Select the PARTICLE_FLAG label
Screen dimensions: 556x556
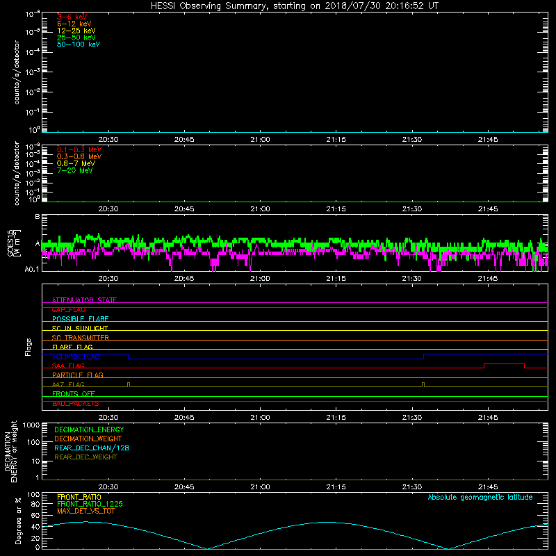coord(78,375)
